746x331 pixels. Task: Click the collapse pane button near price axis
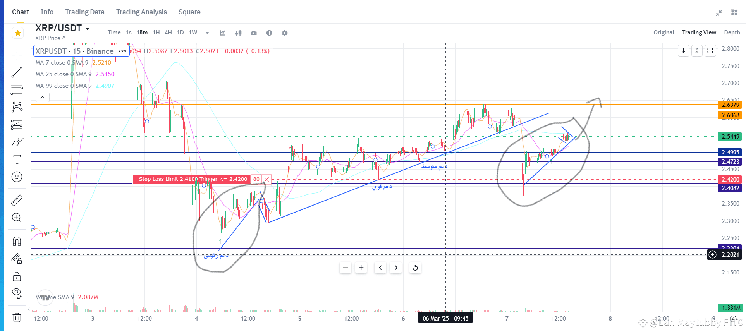pos(697,51)
